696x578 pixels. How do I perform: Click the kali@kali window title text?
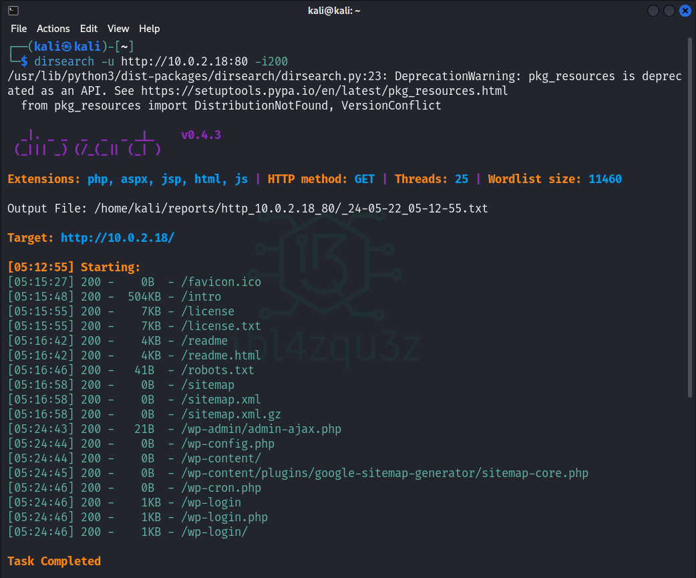347,11
